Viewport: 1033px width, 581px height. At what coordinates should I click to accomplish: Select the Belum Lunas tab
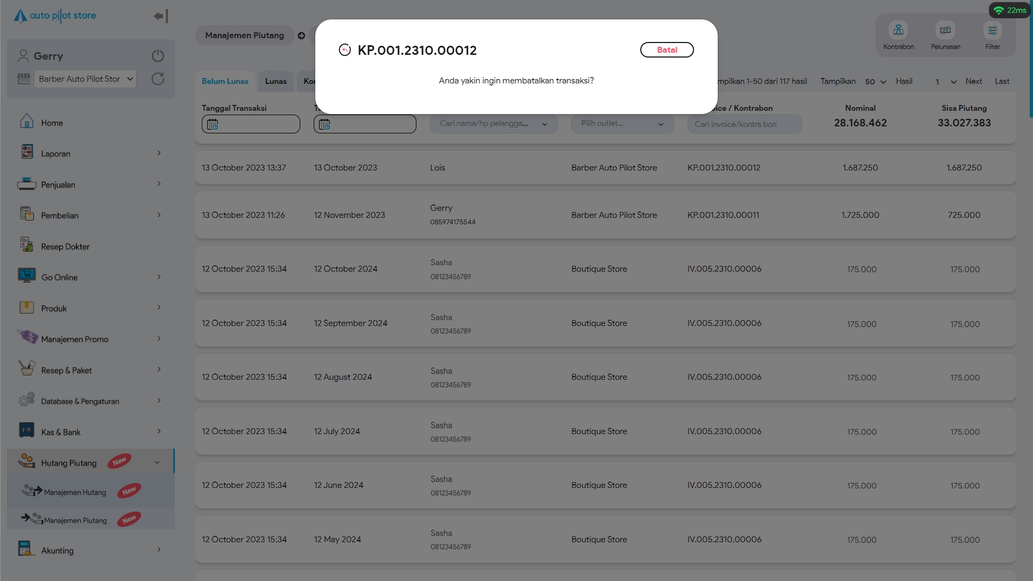pyautogui.click(x=225, y=81)
